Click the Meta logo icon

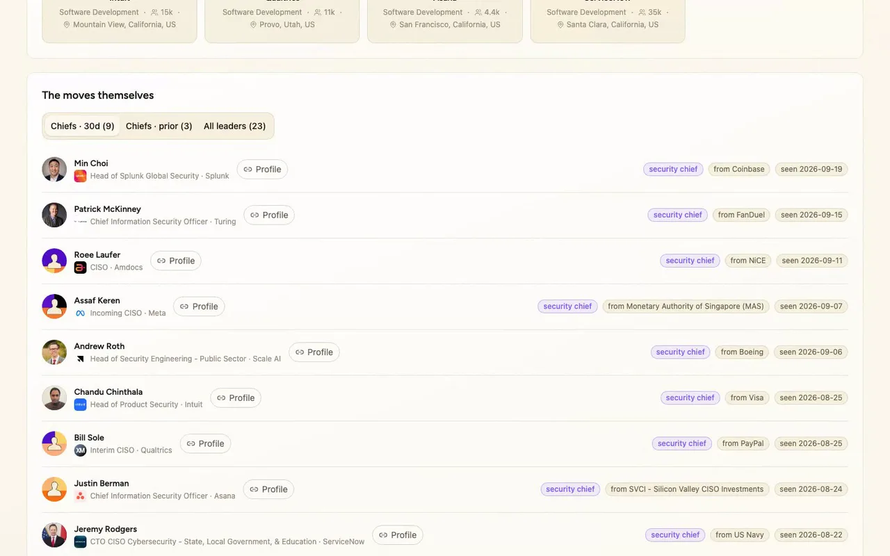(x=81, y=313)
